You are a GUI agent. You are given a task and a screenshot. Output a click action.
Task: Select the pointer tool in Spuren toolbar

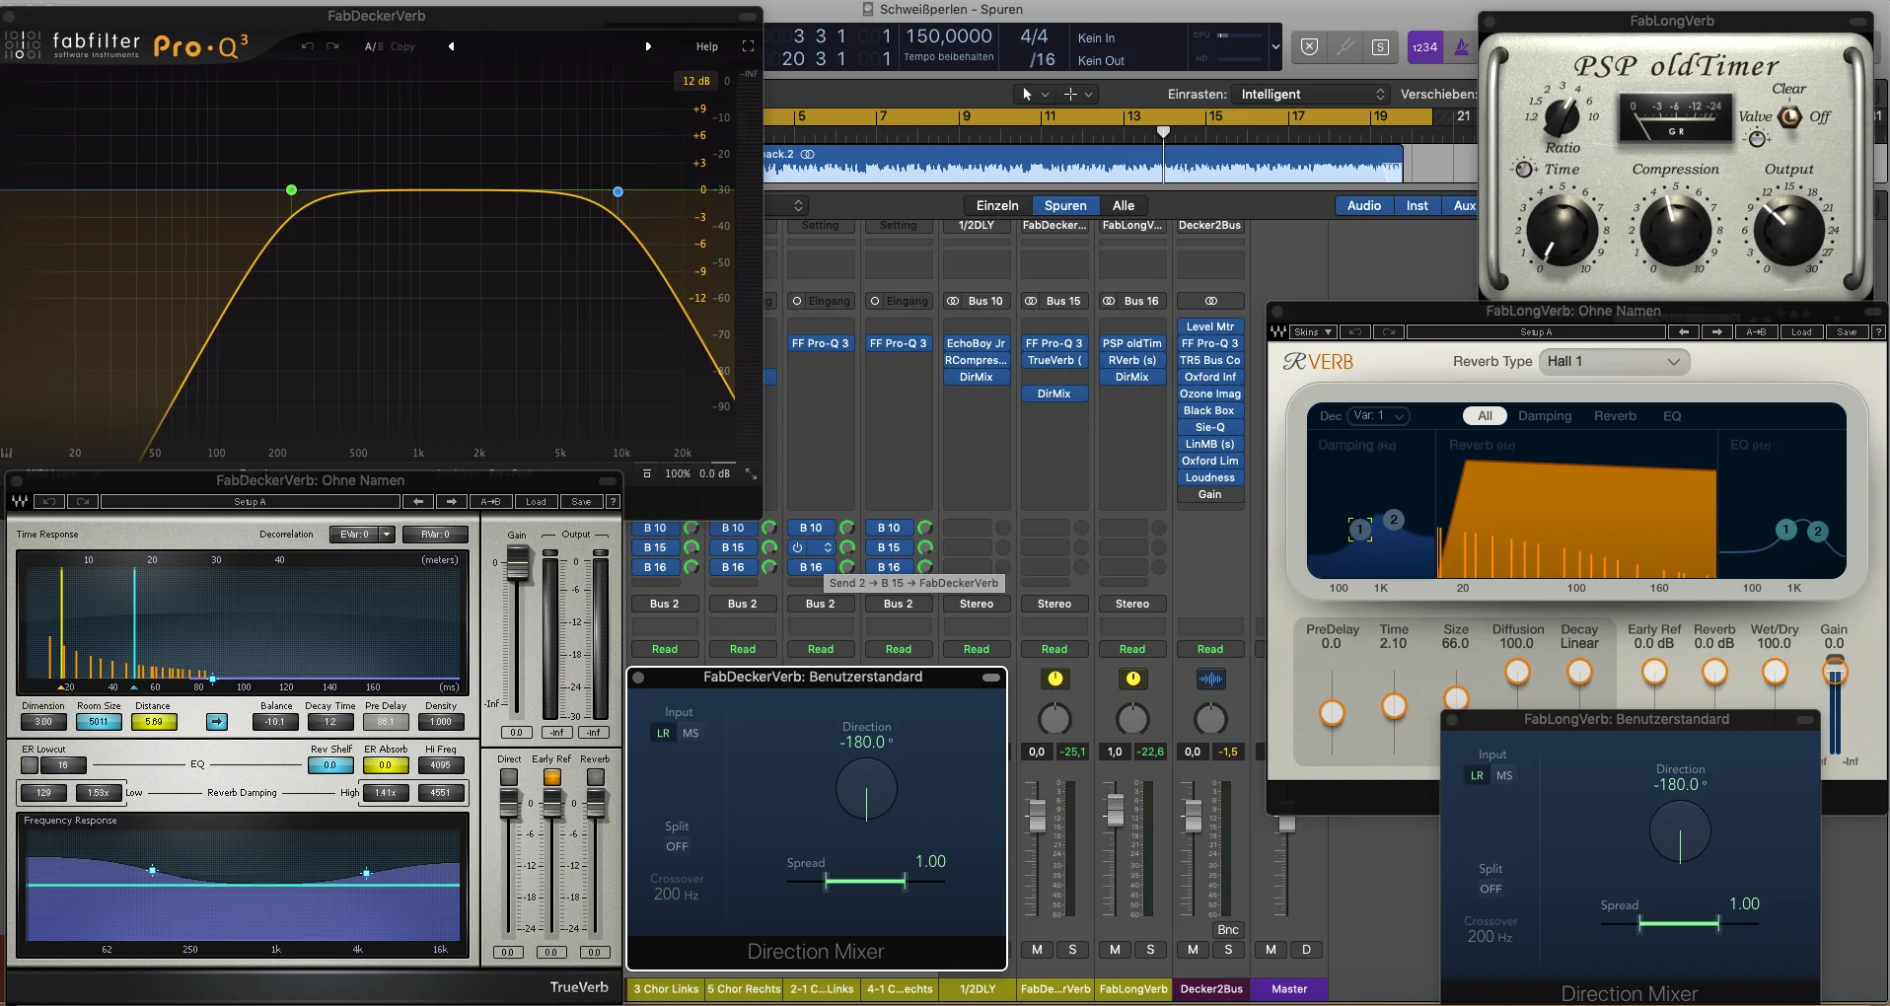coord(1027,95)
